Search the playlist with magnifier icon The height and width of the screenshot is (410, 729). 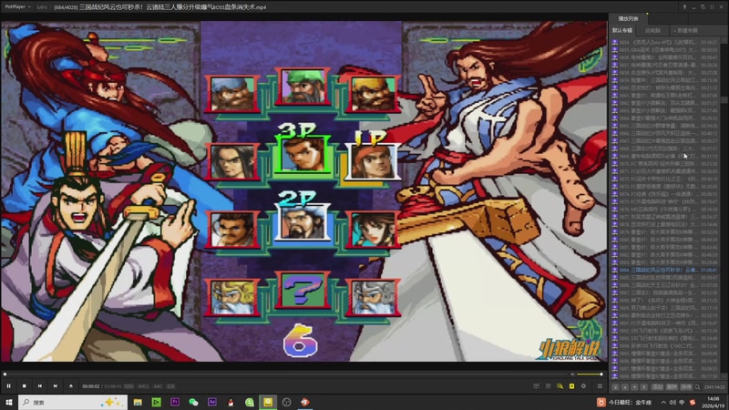[697, 386]
